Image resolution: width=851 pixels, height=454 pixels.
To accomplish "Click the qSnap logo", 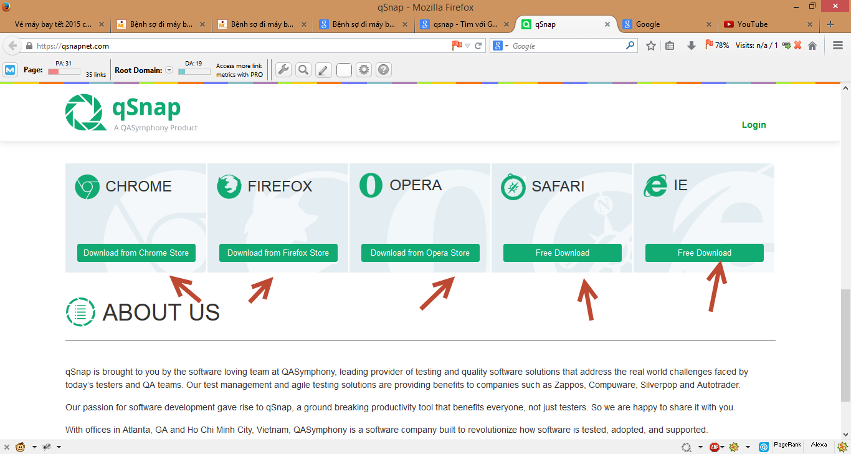I will [131, 113].
